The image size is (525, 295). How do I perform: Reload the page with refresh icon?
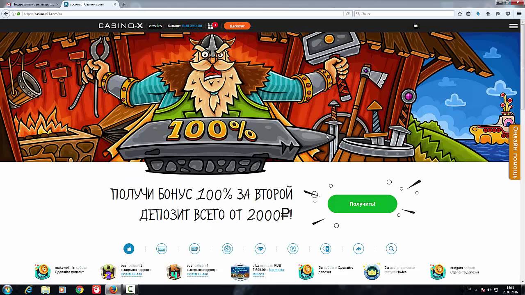pos(348,14)
